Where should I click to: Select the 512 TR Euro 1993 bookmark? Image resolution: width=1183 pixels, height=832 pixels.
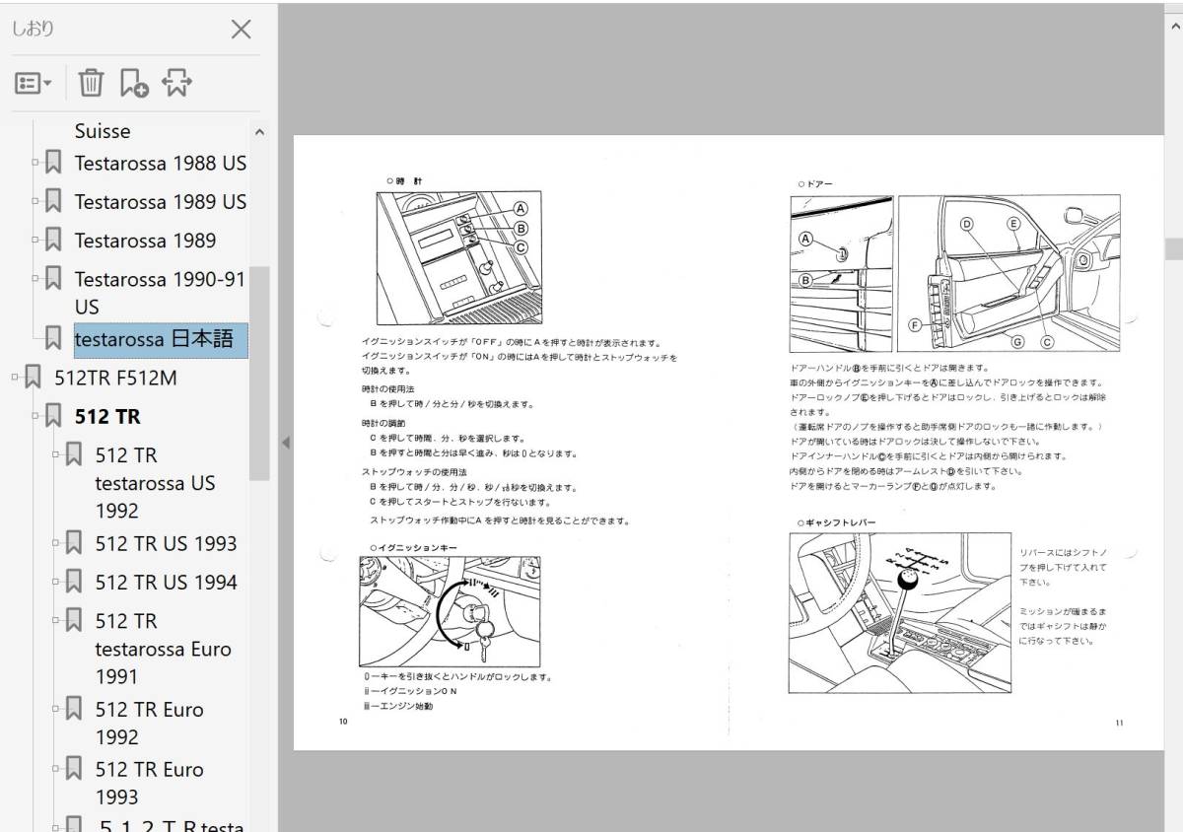[x=149, y=783]
